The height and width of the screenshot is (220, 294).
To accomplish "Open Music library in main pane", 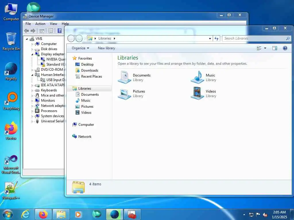I will (204, 77).
